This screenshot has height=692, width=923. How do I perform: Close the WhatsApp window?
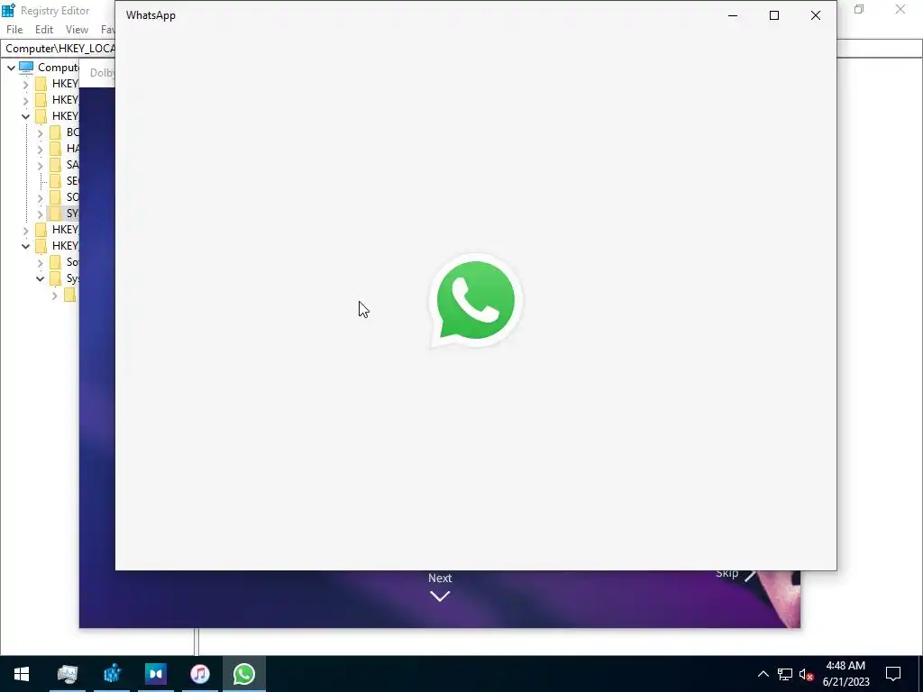815,15
